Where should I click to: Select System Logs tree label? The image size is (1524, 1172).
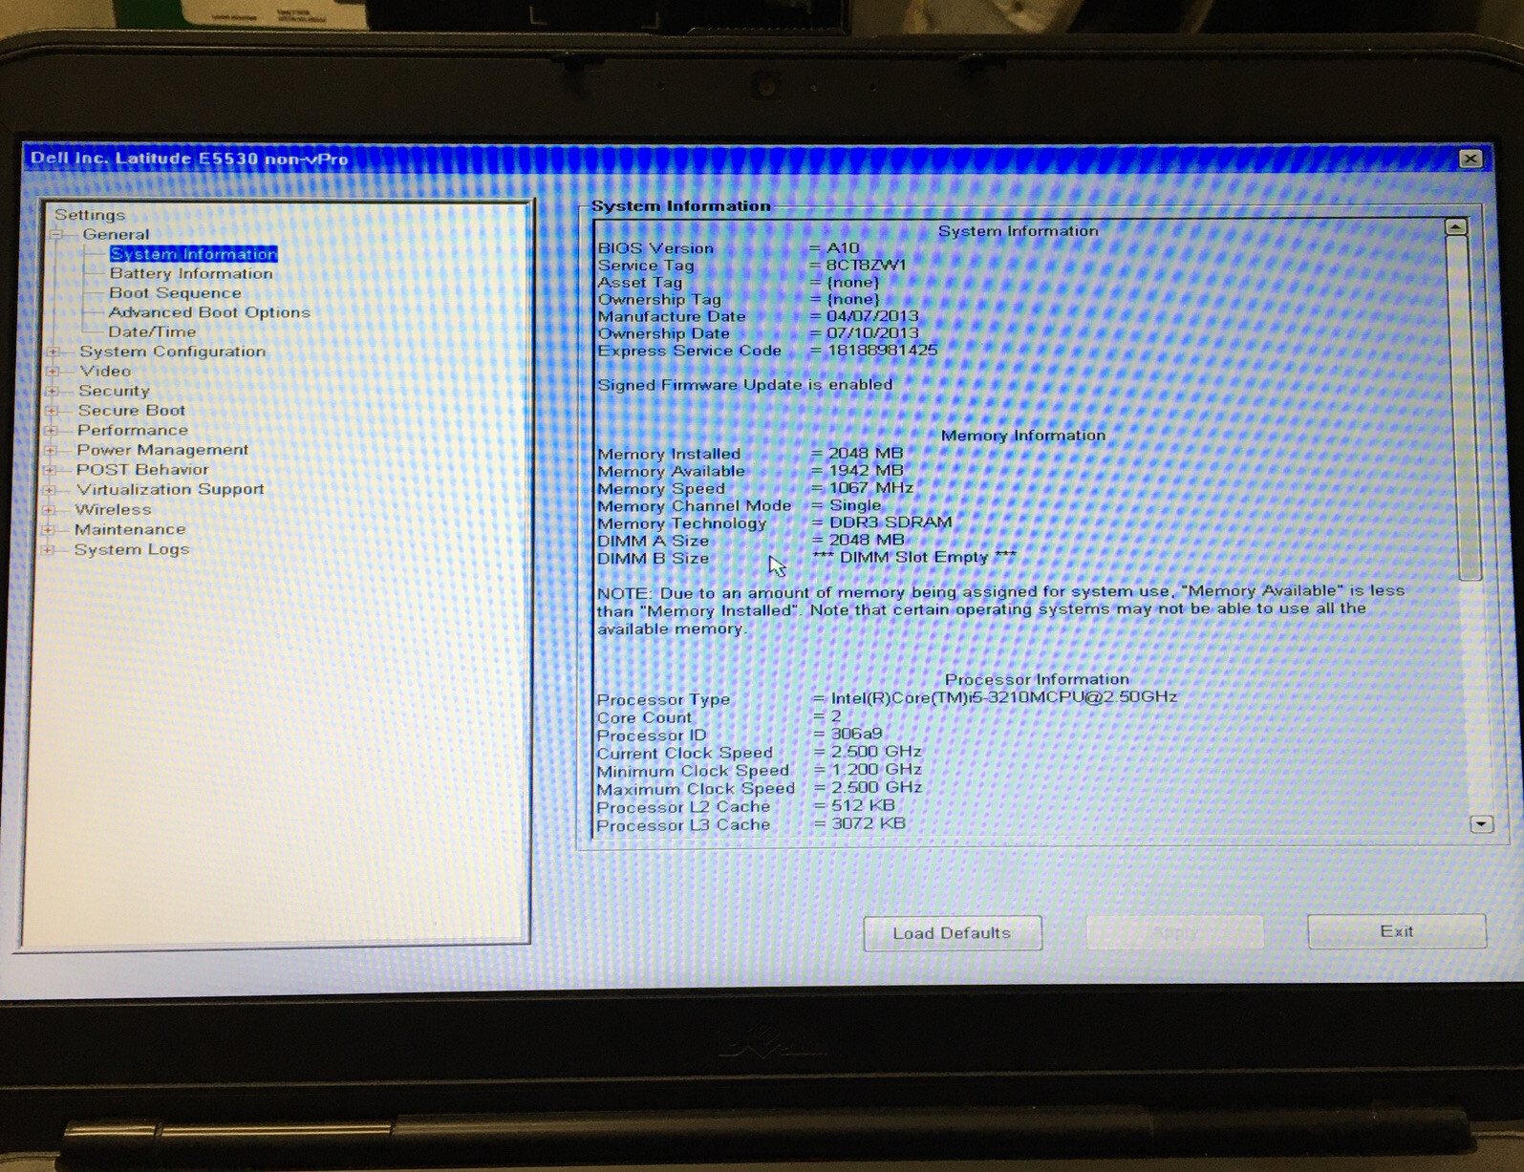(x=132, y=549)
